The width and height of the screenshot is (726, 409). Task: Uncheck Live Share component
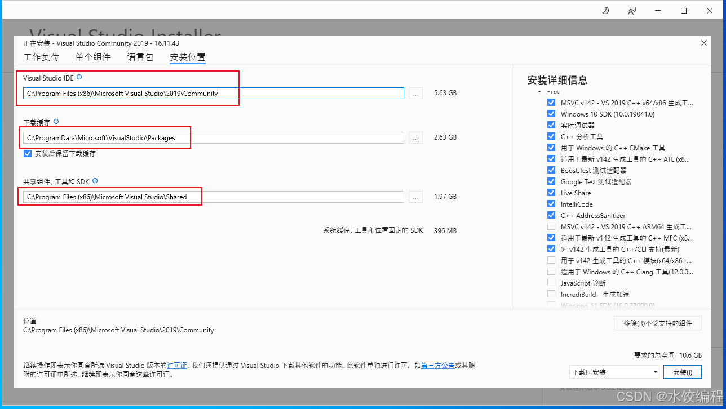(551, 193)
